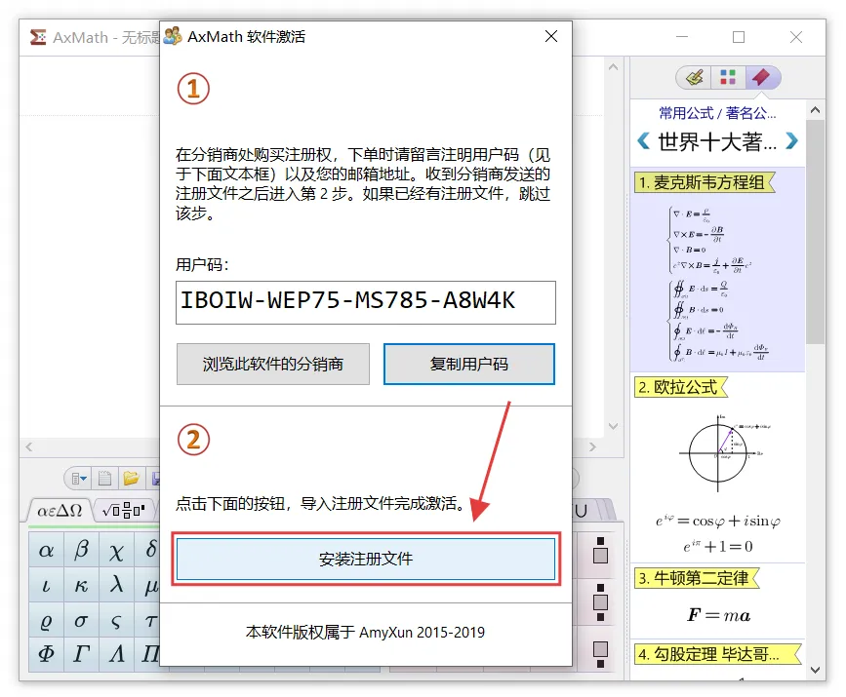Click the 浏览此软件的分销商 button
Viewport: 846px width, 697px height.
tap(273, 364)
